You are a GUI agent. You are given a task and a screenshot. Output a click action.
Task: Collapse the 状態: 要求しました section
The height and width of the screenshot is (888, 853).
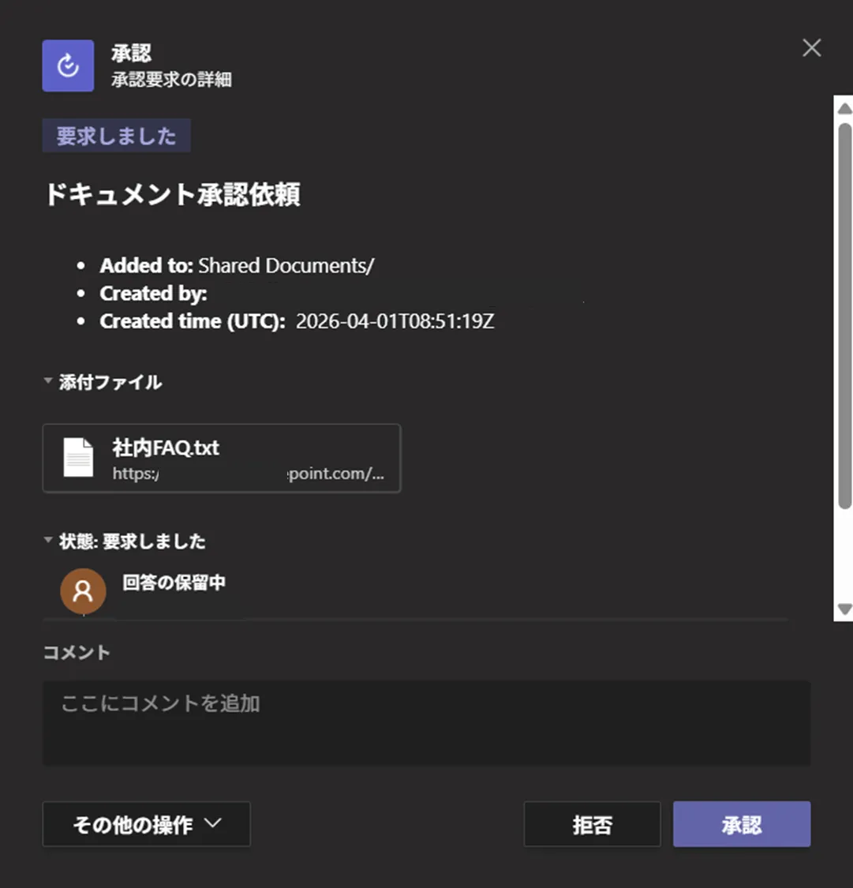pyautogui.click(x=47, y=541)
